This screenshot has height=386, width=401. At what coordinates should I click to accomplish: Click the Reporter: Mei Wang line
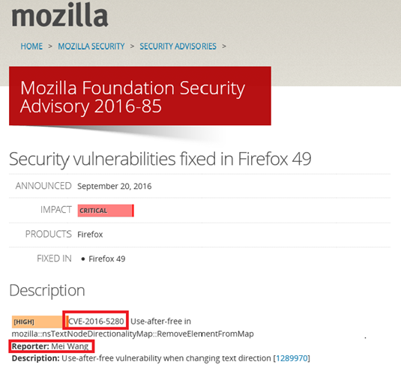(50, 346)
